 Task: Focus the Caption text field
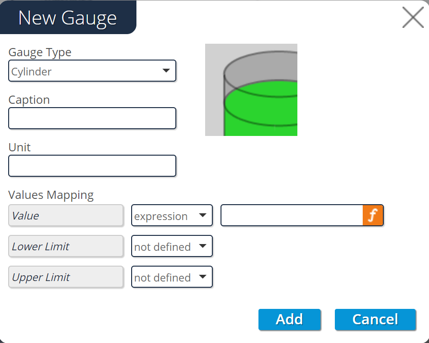(x=92, y=118)
